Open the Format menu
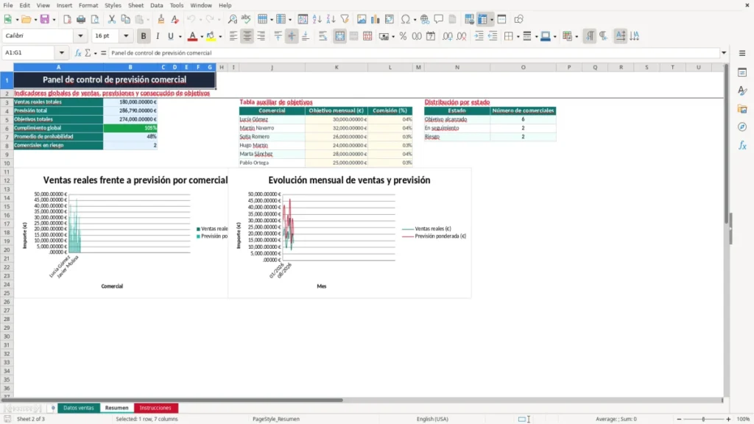This screenshot has height=424, width=754. pyautogui.click(x=88, y=5)
